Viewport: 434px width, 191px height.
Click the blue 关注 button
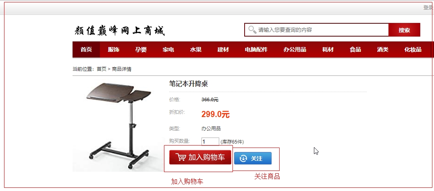click(253, 158)
